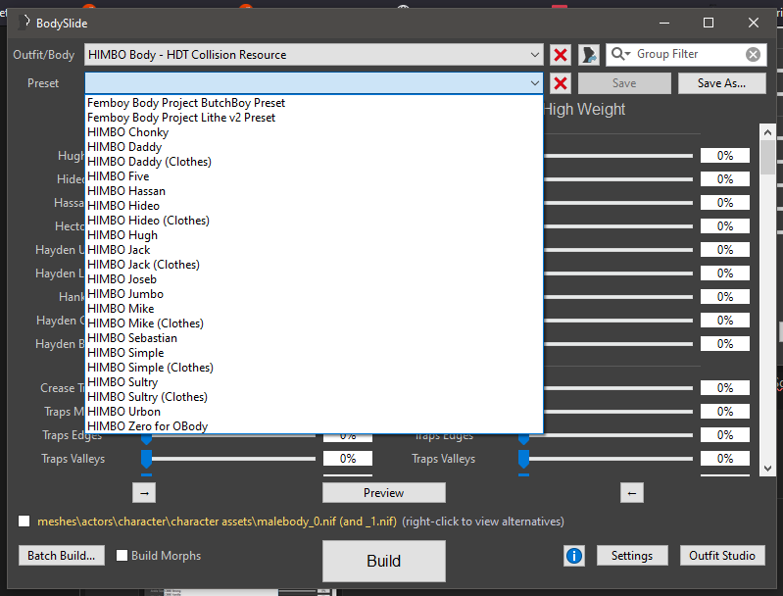783x596 pixels.
Task: Select the HIMBO Hassan preset
Action: [x=315, y=191]
